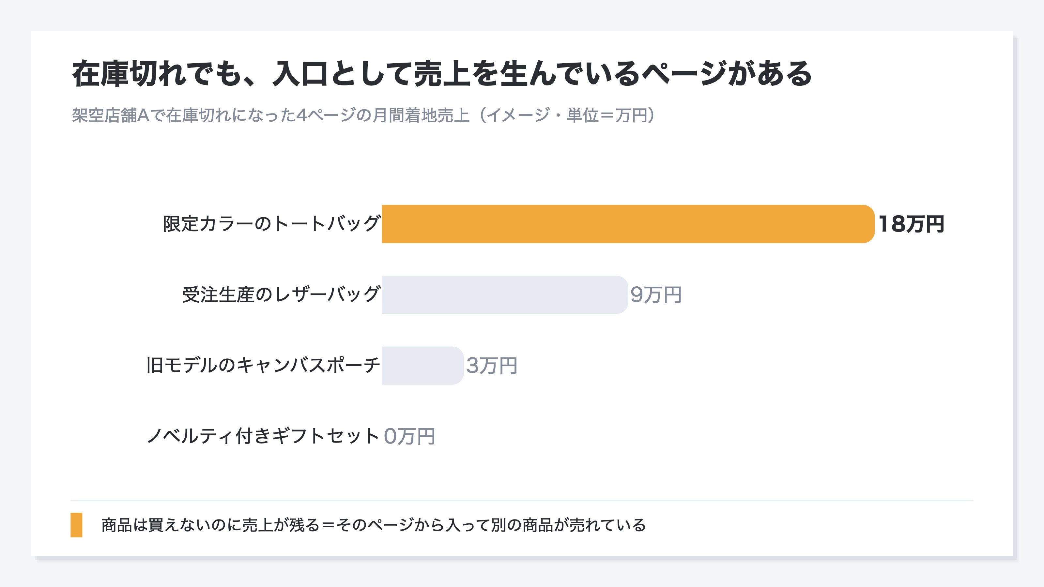The width and height of the screenshot is (1044, 587).
Task: Select the orange bar for 限定カラーのトートバッグ
Action: [x=628, y=224]
